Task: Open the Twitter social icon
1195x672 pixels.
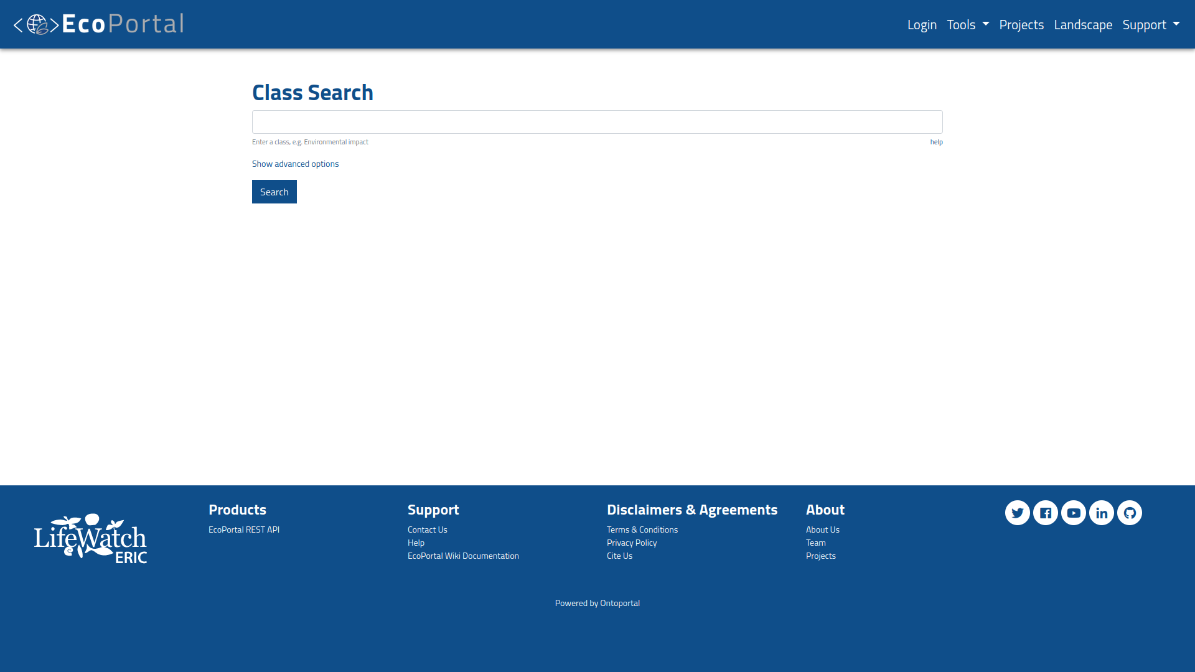Action: [x=1018, y=513]
